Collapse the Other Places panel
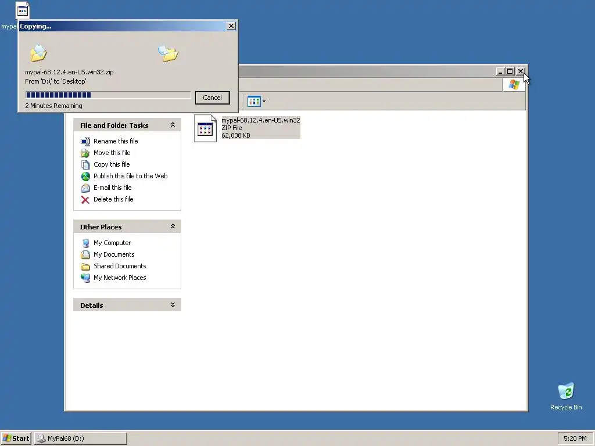This screenshot has width=595, height=446. 173,226
